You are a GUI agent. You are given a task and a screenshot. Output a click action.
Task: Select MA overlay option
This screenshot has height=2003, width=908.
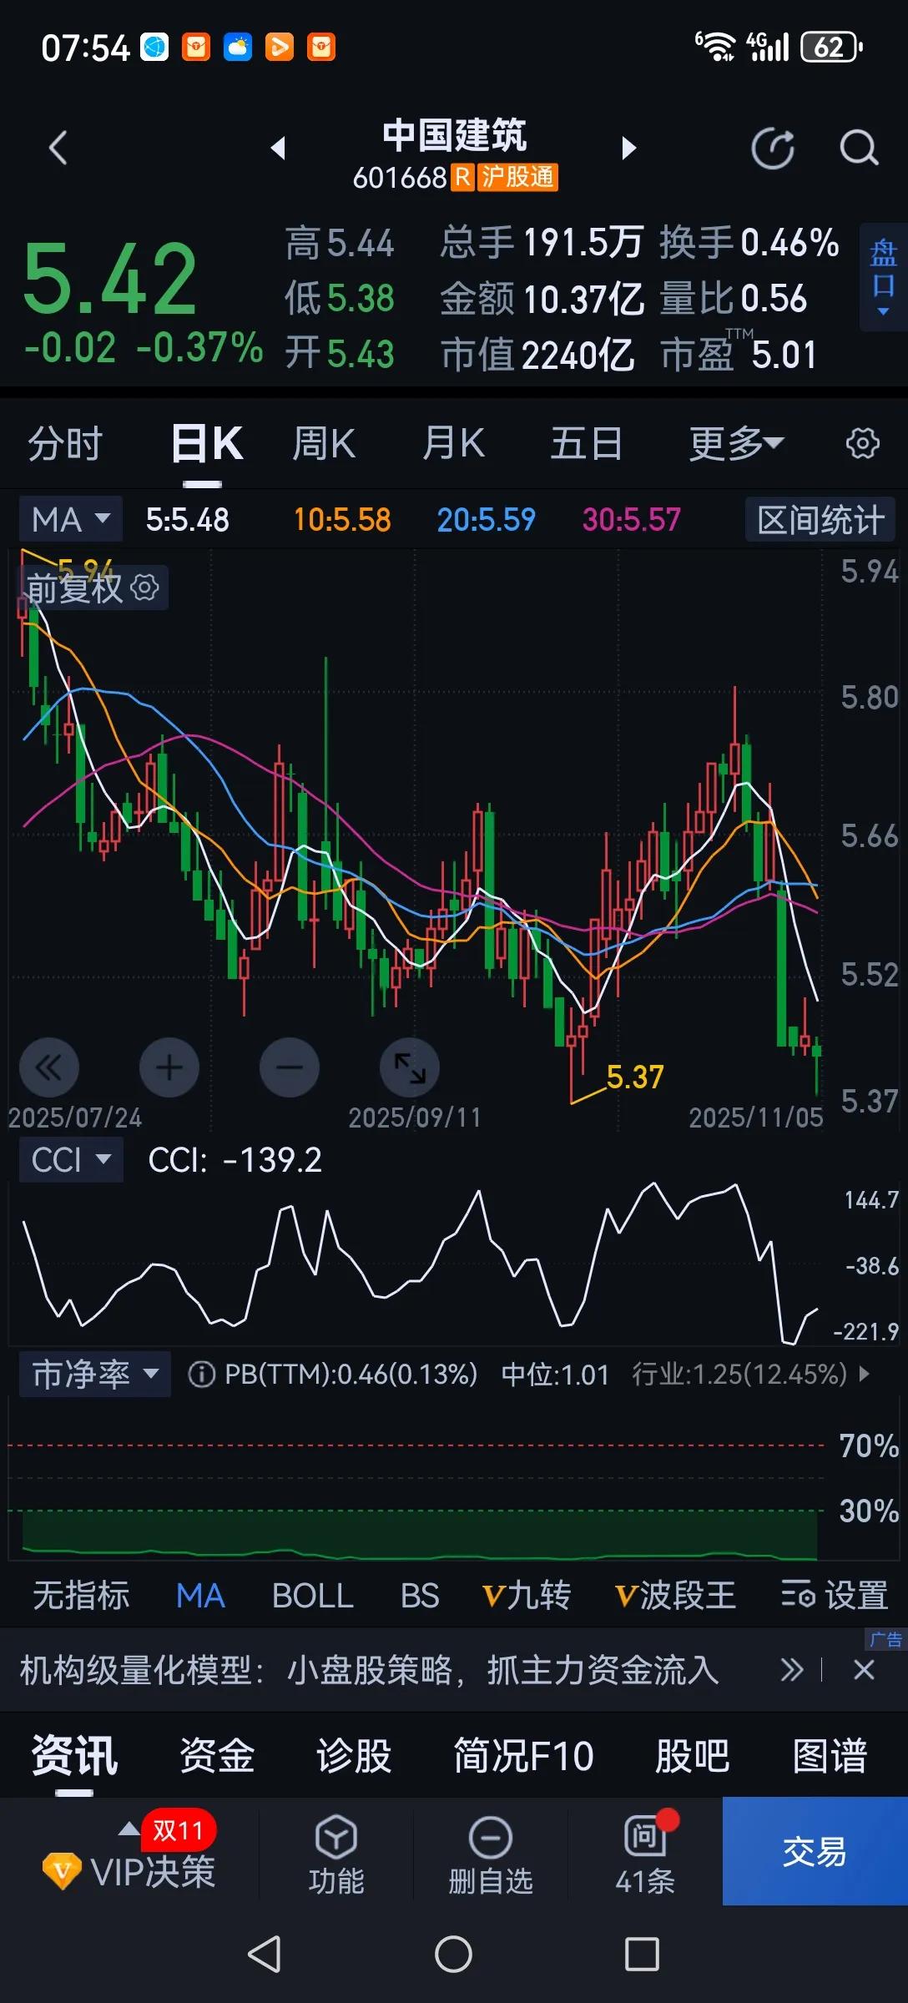(x=200, y=1595)
